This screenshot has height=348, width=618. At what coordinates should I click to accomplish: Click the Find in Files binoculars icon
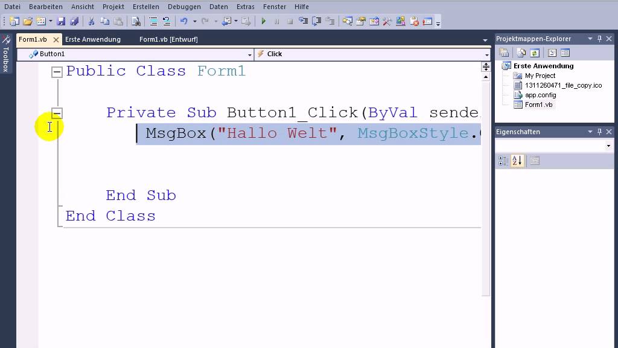(136, 21)
